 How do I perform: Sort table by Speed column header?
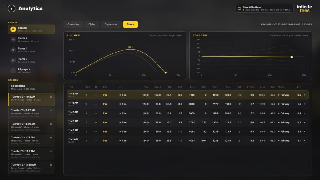tap(157, 87)
